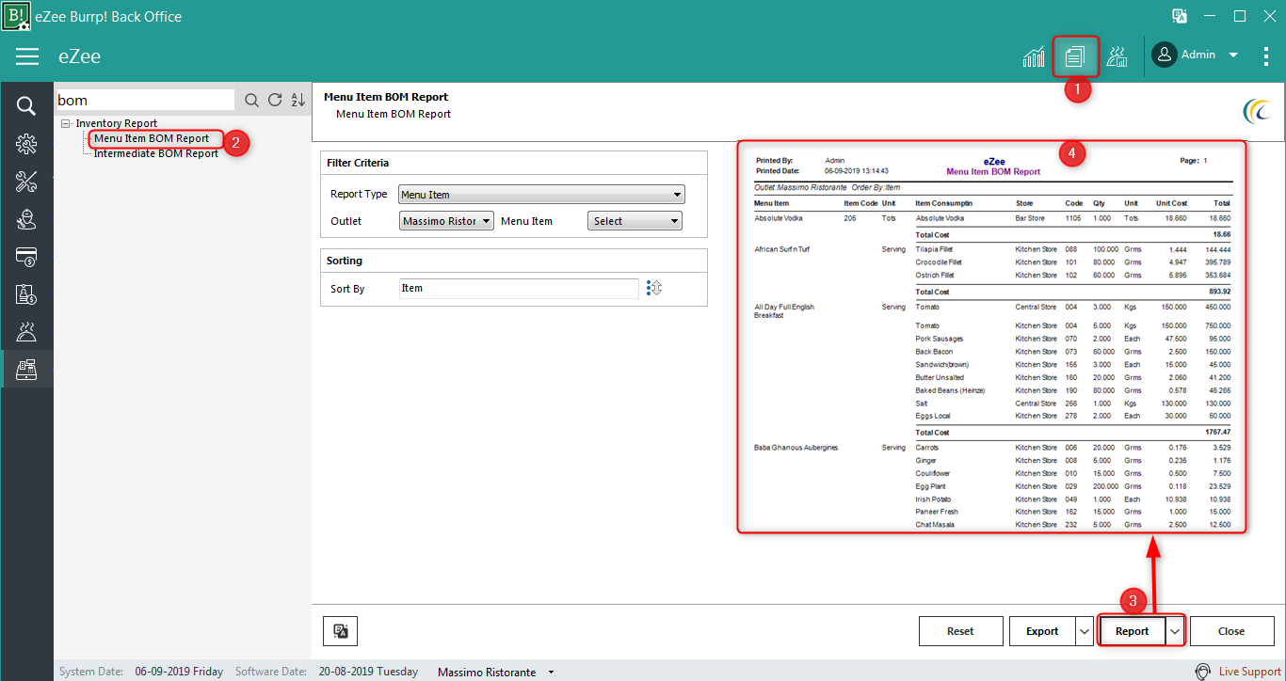Click the Reset button
Image resolution: width=1286 pixels, height=681 pixels.
[x=960, y=631]
